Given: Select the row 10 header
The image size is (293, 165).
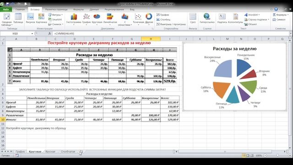Looking at the screenshot, I should [x=3, y=120].
